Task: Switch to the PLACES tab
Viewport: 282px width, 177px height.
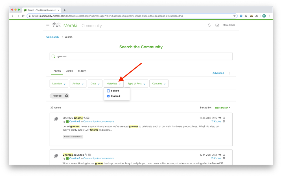Action: tap(82, 71)
